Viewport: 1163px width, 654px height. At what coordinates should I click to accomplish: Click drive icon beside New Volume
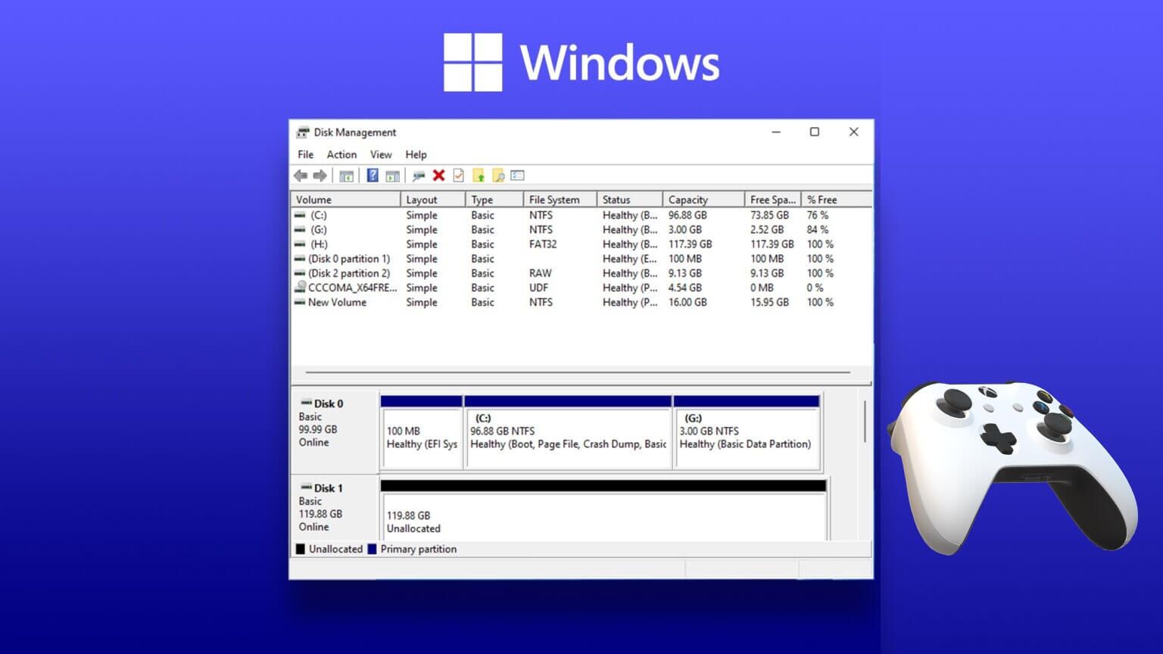pyautogui.click(x=301, y=302)
